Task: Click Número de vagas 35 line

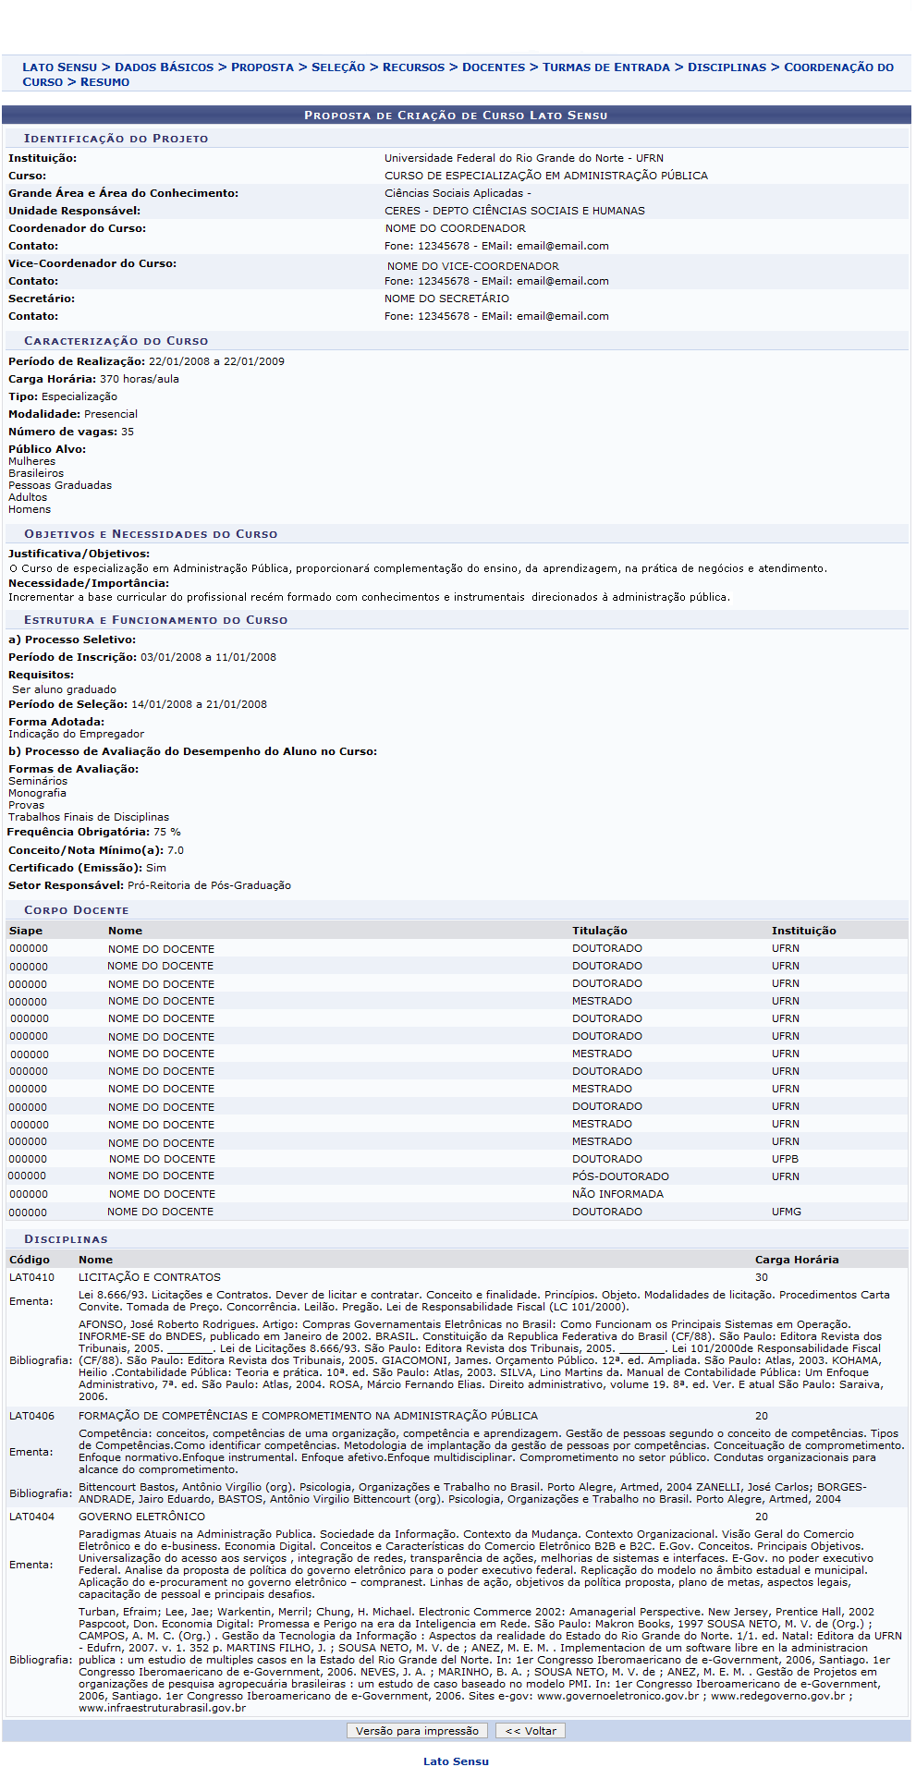Action: point(71,432)
